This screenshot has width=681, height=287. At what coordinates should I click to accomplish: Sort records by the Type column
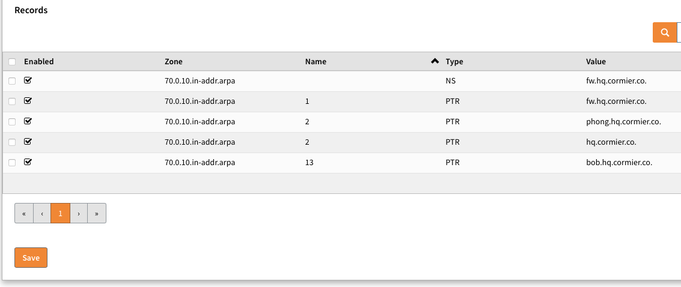point(454,62)
